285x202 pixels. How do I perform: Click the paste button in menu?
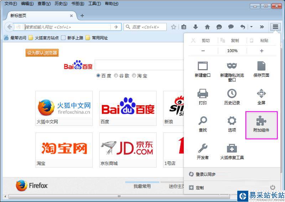point(262,40)
